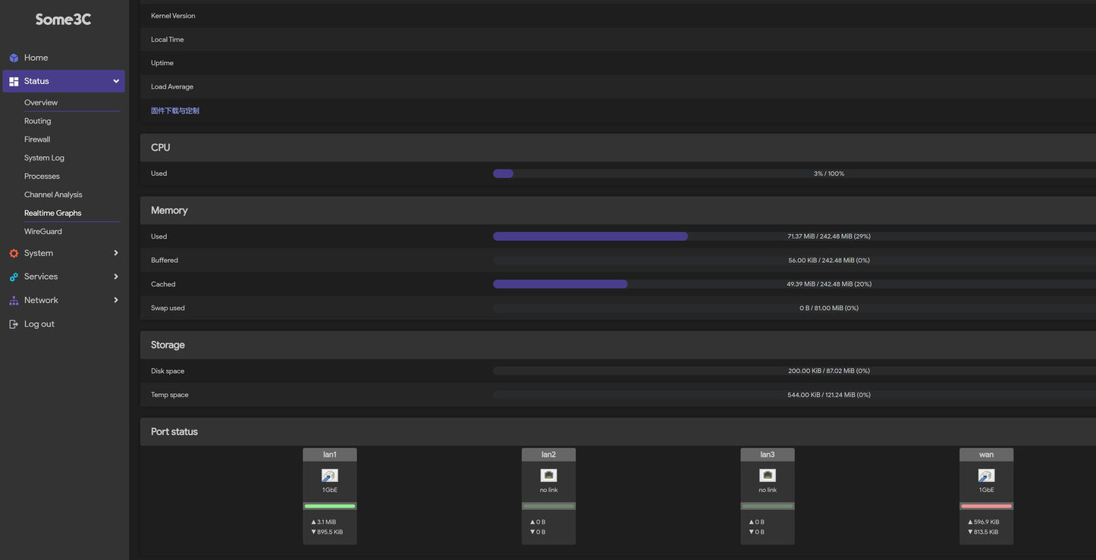Go to the Firewall status page
This screenshot has height=560, width=1096.
pyautogui.click(x=37, y=139)
